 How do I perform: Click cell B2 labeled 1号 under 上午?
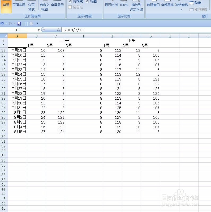pos(36,45)
